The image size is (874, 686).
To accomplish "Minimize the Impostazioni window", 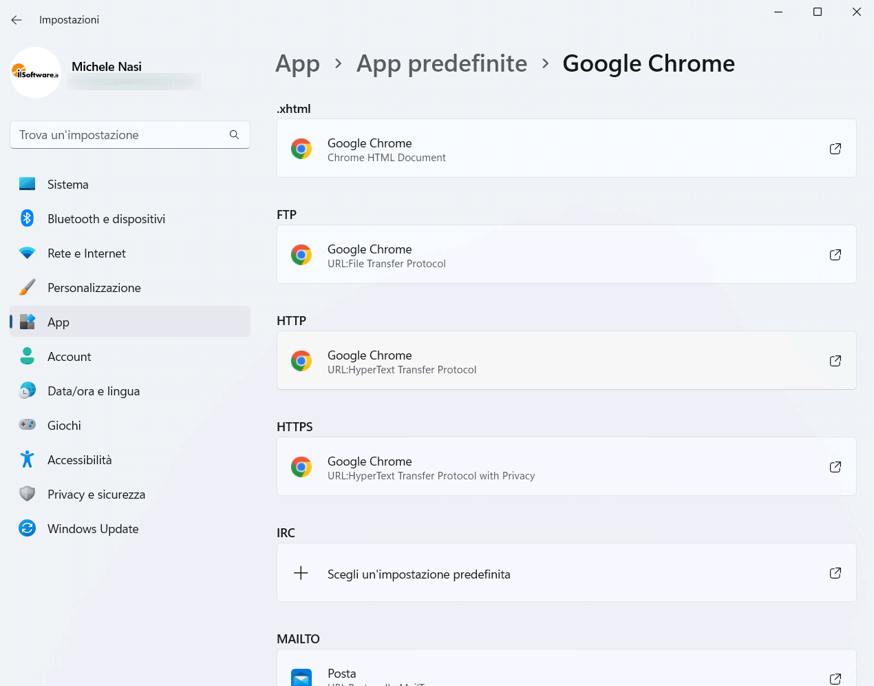I will coord(778,12).
